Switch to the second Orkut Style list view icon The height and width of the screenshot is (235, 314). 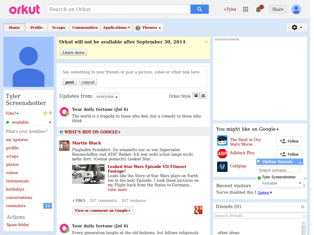tap(203, 96)
